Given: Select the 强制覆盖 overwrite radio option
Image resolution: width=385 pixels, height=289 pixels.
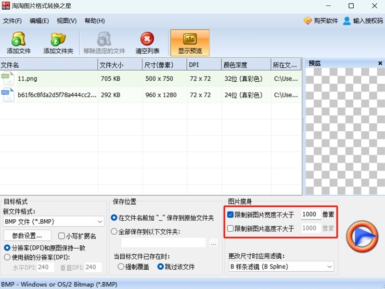Looking at the screenshot, I should 120,267.
